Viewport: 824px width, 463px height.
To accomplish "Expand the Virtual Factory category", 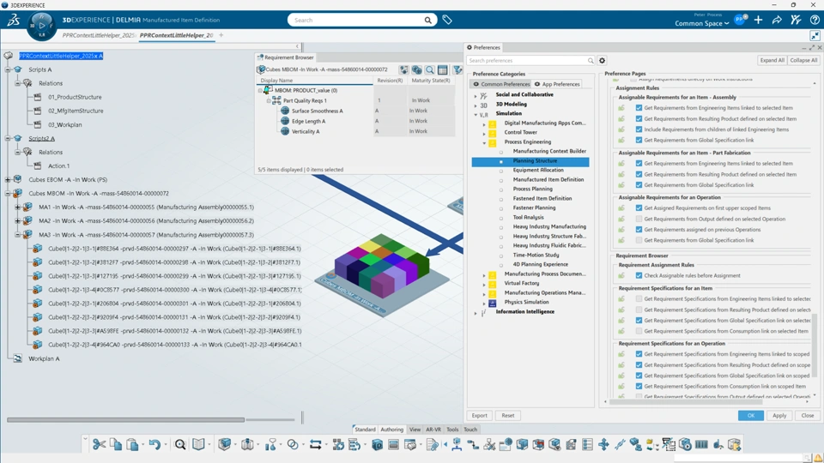I will pos(484,284).
